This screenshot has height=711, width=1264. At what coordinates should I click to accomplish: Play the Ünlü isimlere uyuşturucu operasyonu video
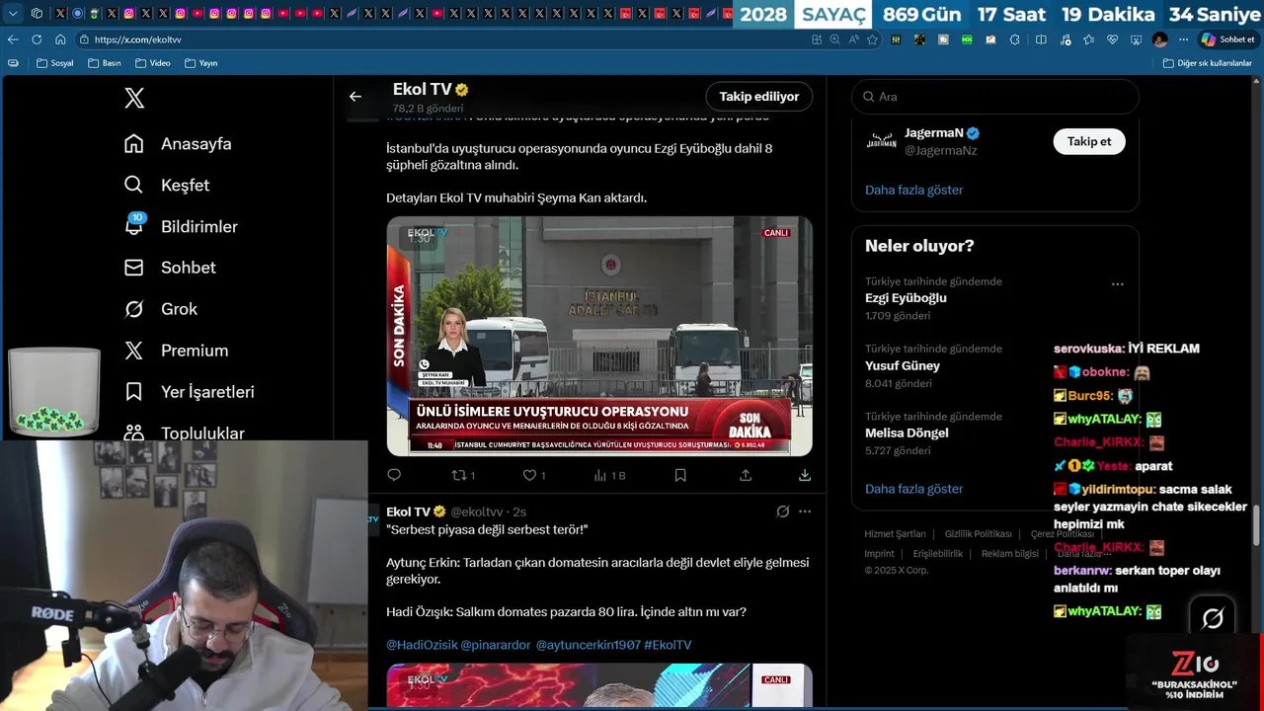599,336
